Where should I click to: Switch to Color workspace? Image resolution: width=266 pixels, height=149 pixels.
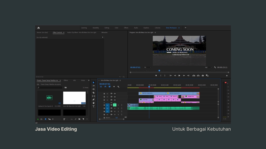pyautogui.click(x=117, y=28)
